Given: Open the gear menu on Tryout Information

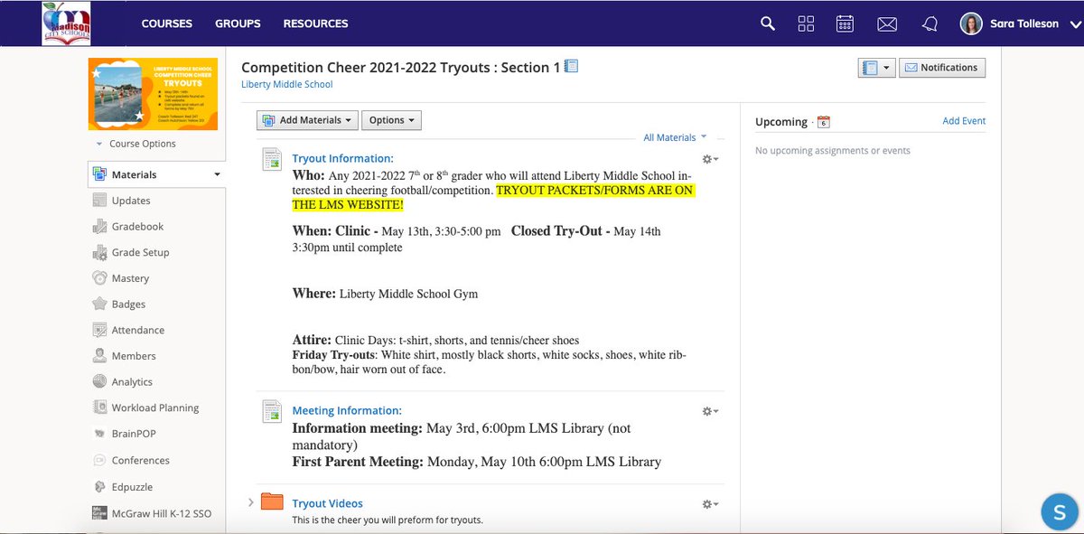Looking at the screenshot, I should (x=708, y=158).
